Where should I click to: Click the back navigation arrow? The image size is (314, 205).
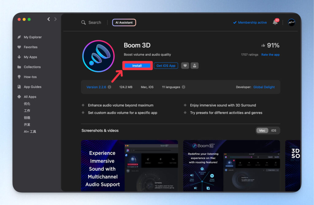[48, 19]
